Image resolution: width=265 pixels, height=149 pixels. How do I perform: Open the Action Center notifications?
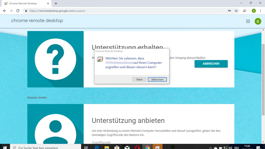click(x=259, y=148)
